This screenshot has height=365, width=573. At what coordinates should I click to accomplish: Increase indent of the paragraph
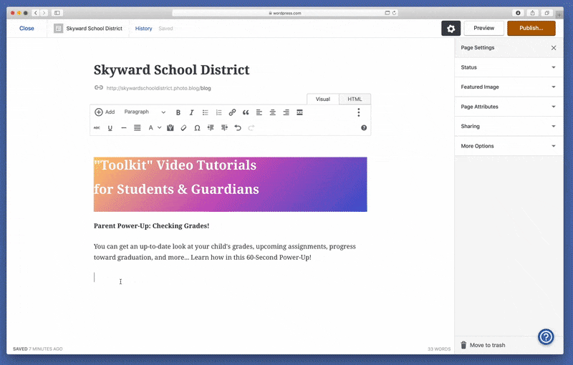(x=224, y=127)
